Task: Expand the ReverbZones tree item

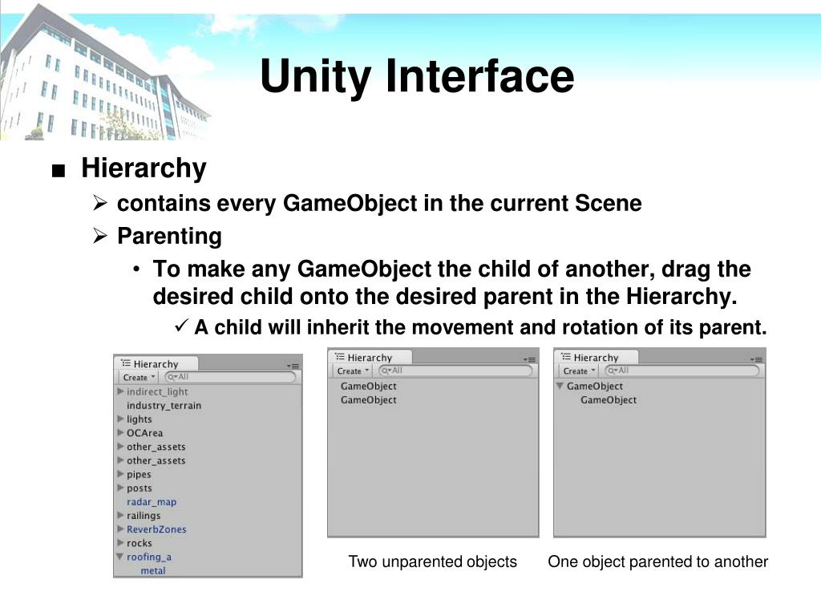Action: tap(120, 529)
